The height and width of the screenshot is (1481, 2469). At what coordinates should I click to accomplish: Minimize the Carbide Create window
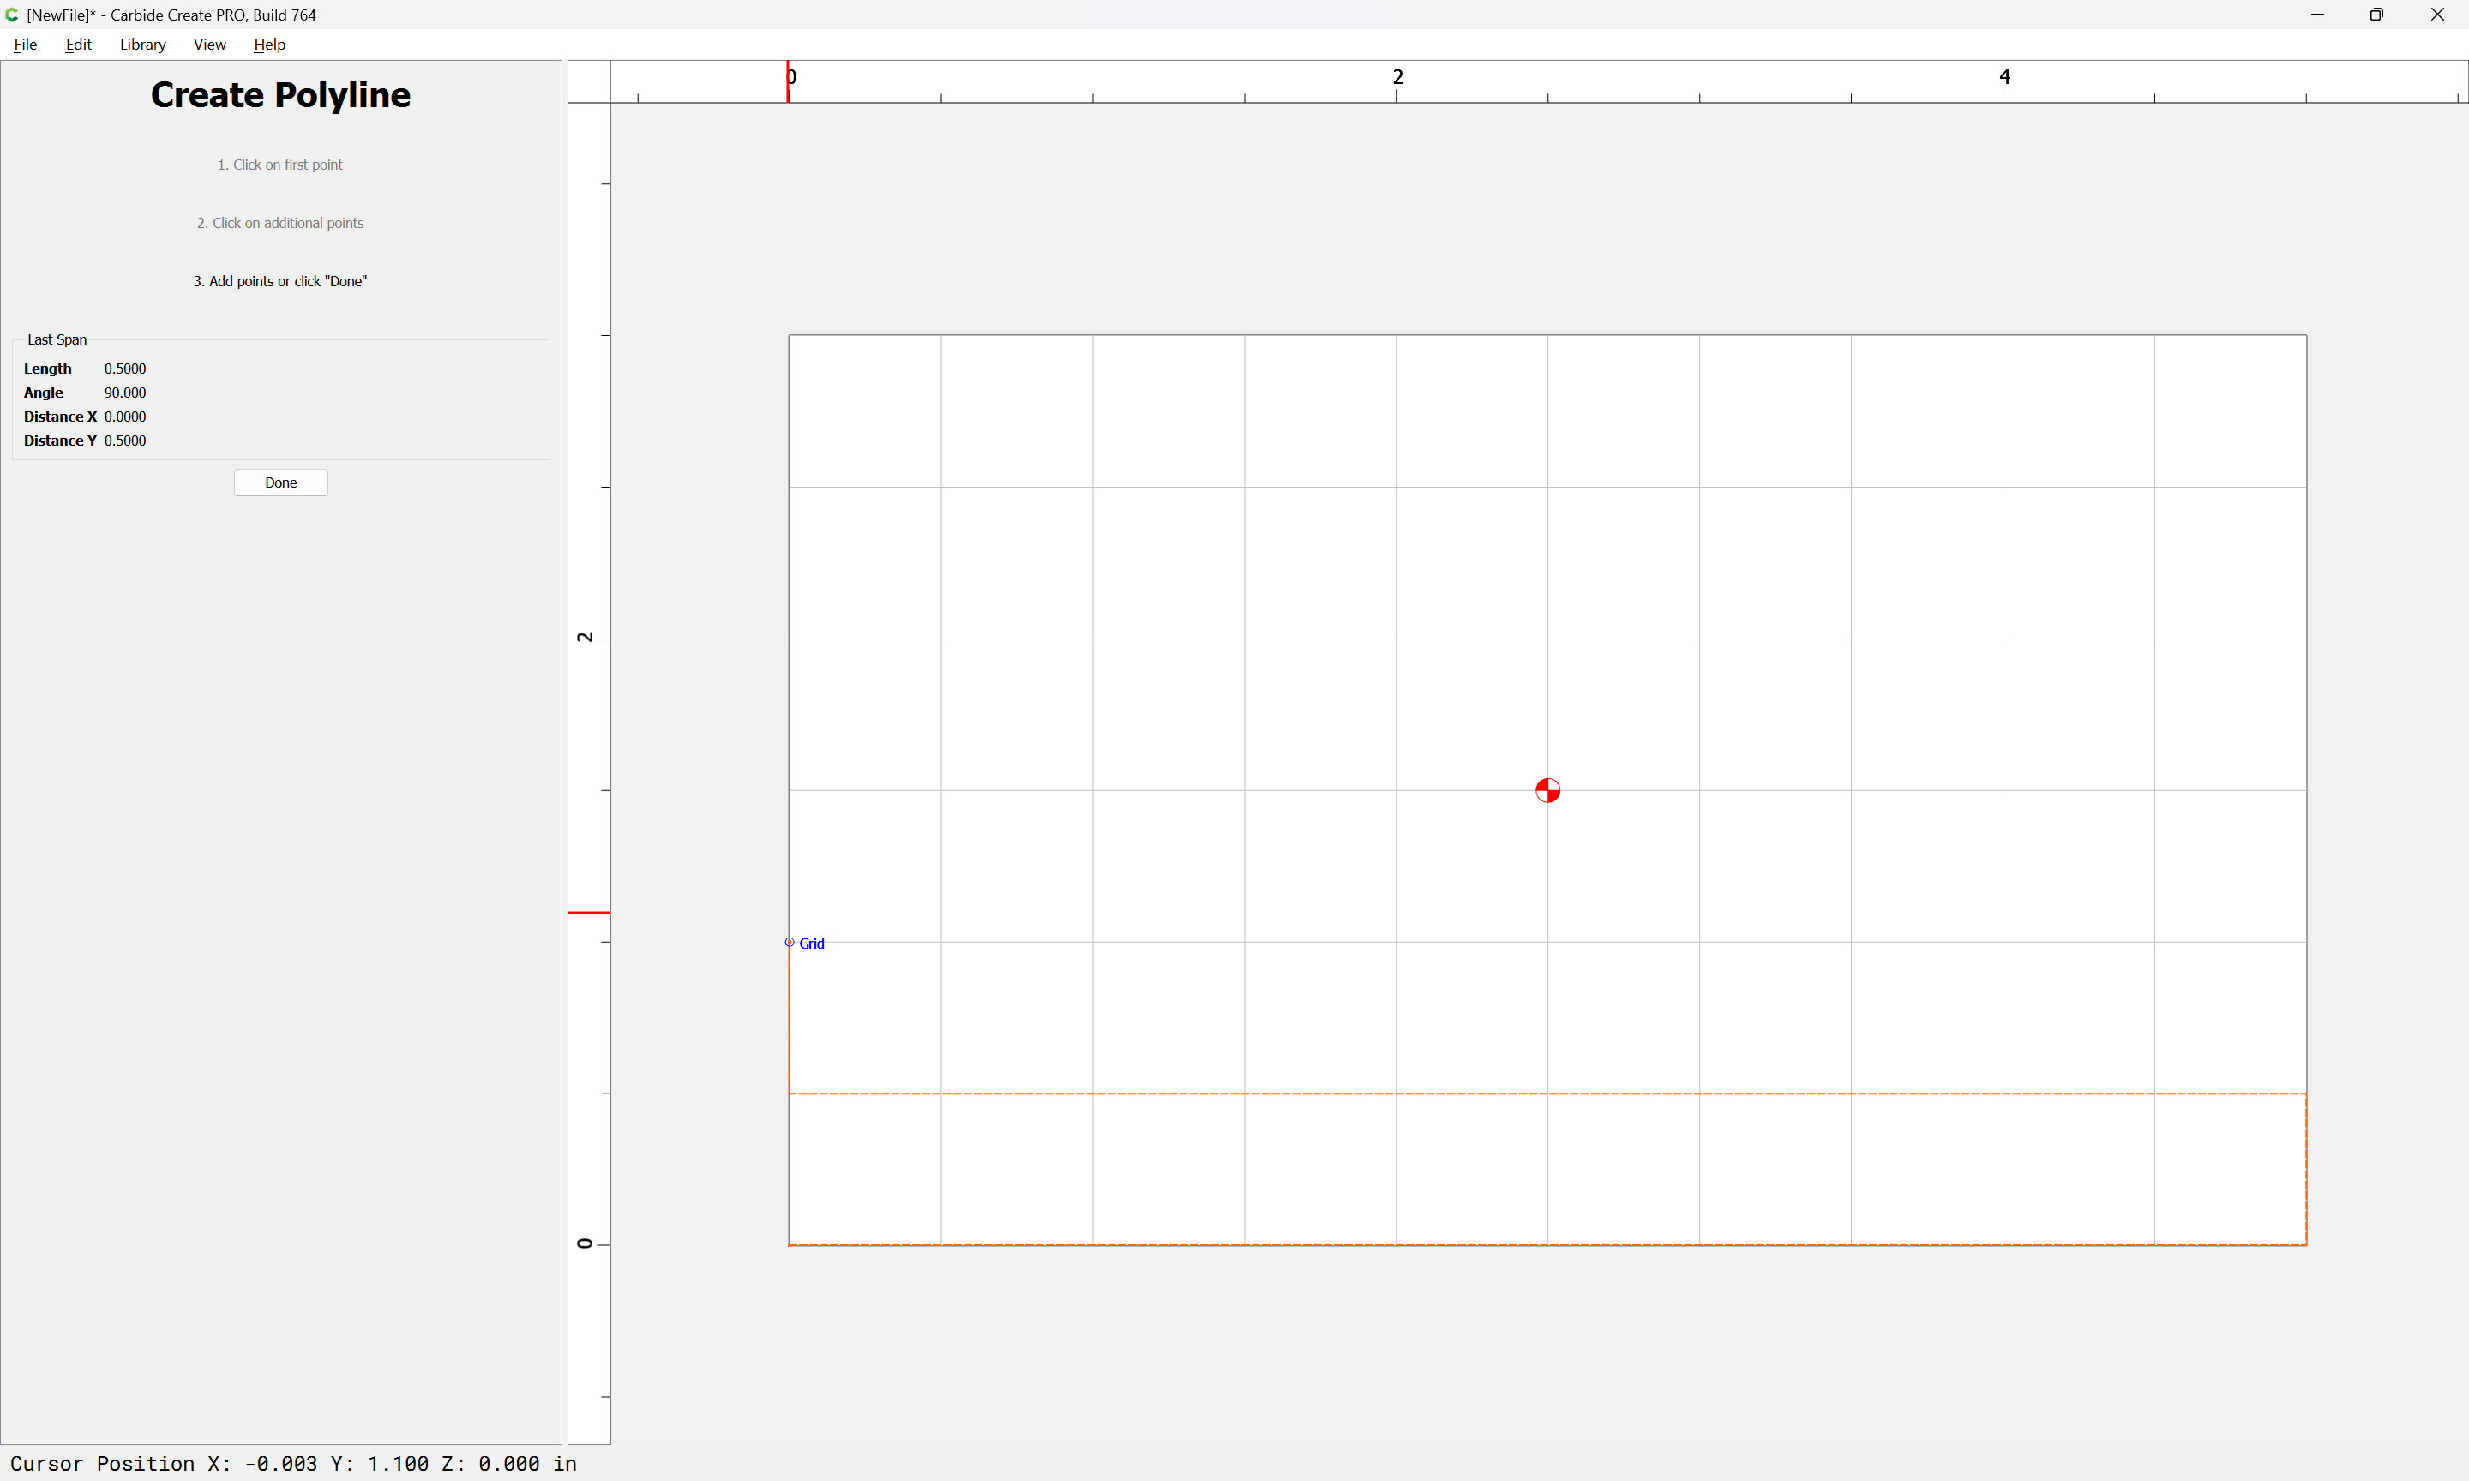pyautogui.click(x=2316, y=15)
